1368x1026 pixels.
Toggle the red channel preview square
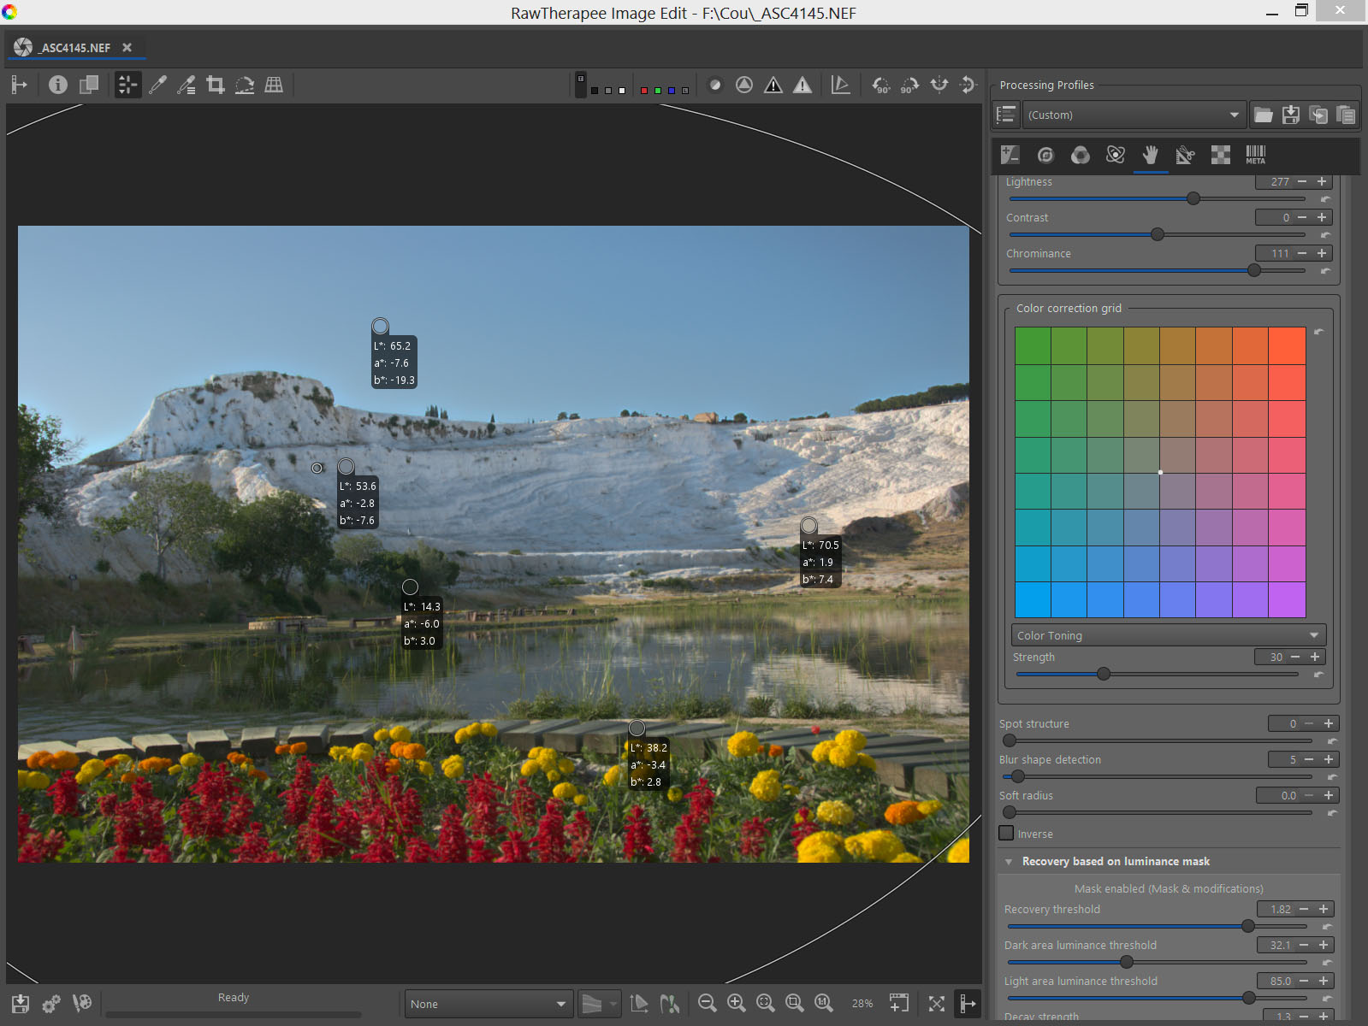tap(643, 90)
